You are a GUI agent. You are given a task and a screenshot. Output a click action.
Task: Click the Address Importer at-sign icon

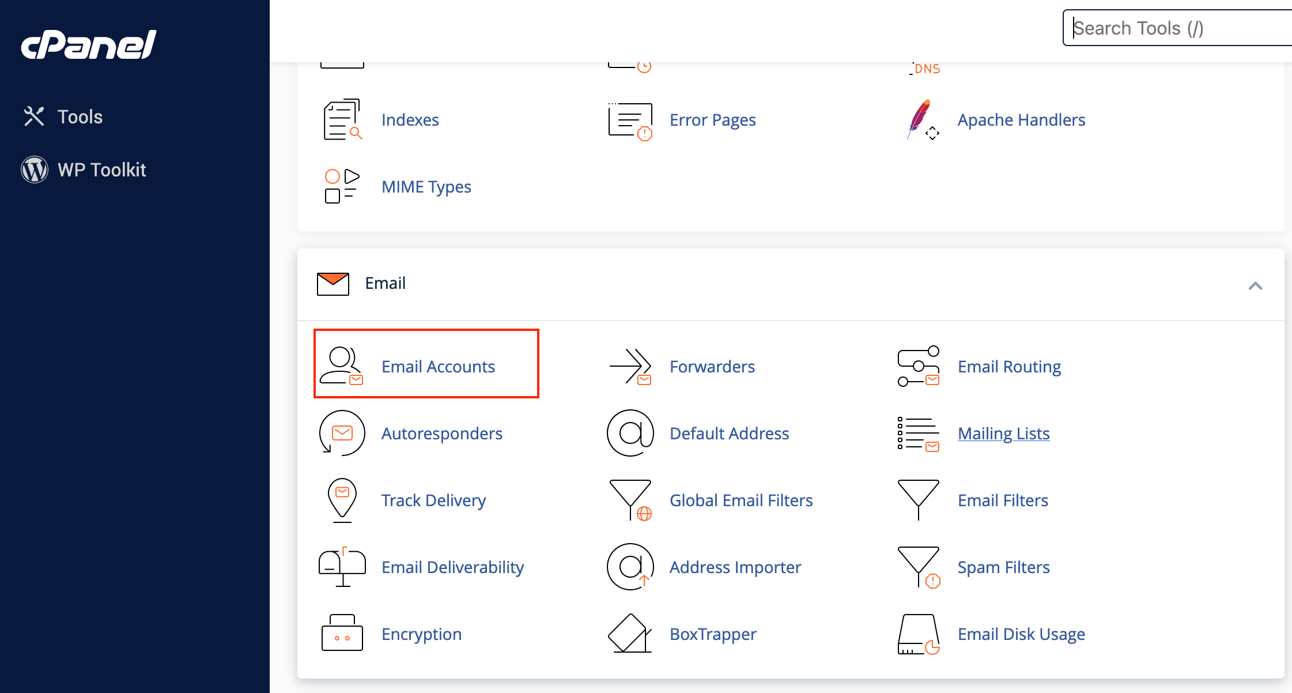(x=630, y=567)
